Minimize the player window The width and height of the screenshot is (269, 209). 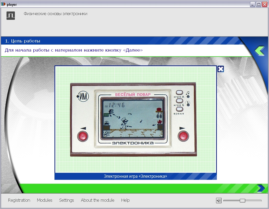point(252,4)
